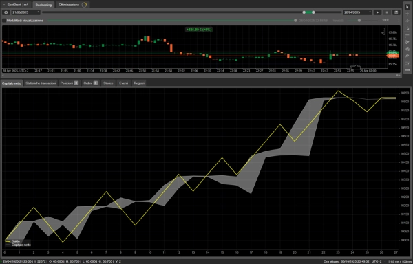Viewport: 413px width, 264px height.
Task: Click orange price marker on price axis
Action: pyautogui.click(x=393, y=56)
